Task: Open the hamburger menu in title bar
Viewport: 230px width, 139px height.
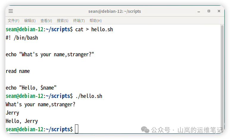Action: point(11,11)
